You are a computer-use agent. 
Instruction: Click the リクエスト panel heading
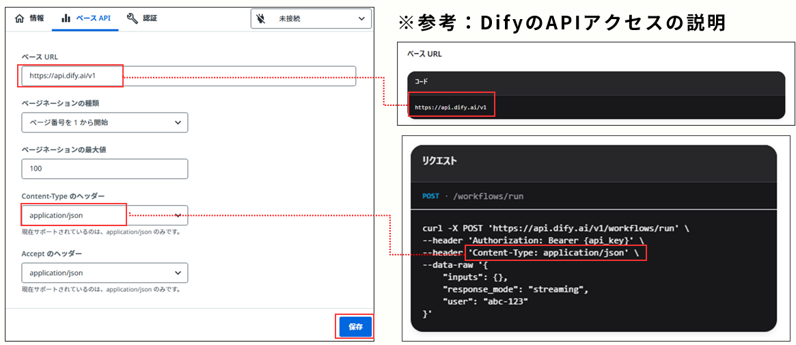tap(439, 161)
